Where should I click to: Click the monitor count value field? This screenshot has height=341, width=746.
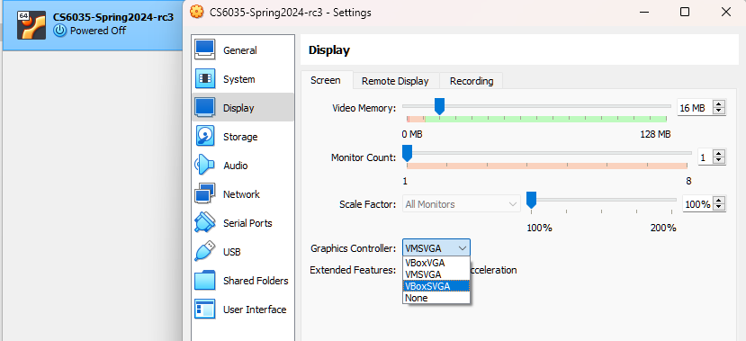(705, 157)
